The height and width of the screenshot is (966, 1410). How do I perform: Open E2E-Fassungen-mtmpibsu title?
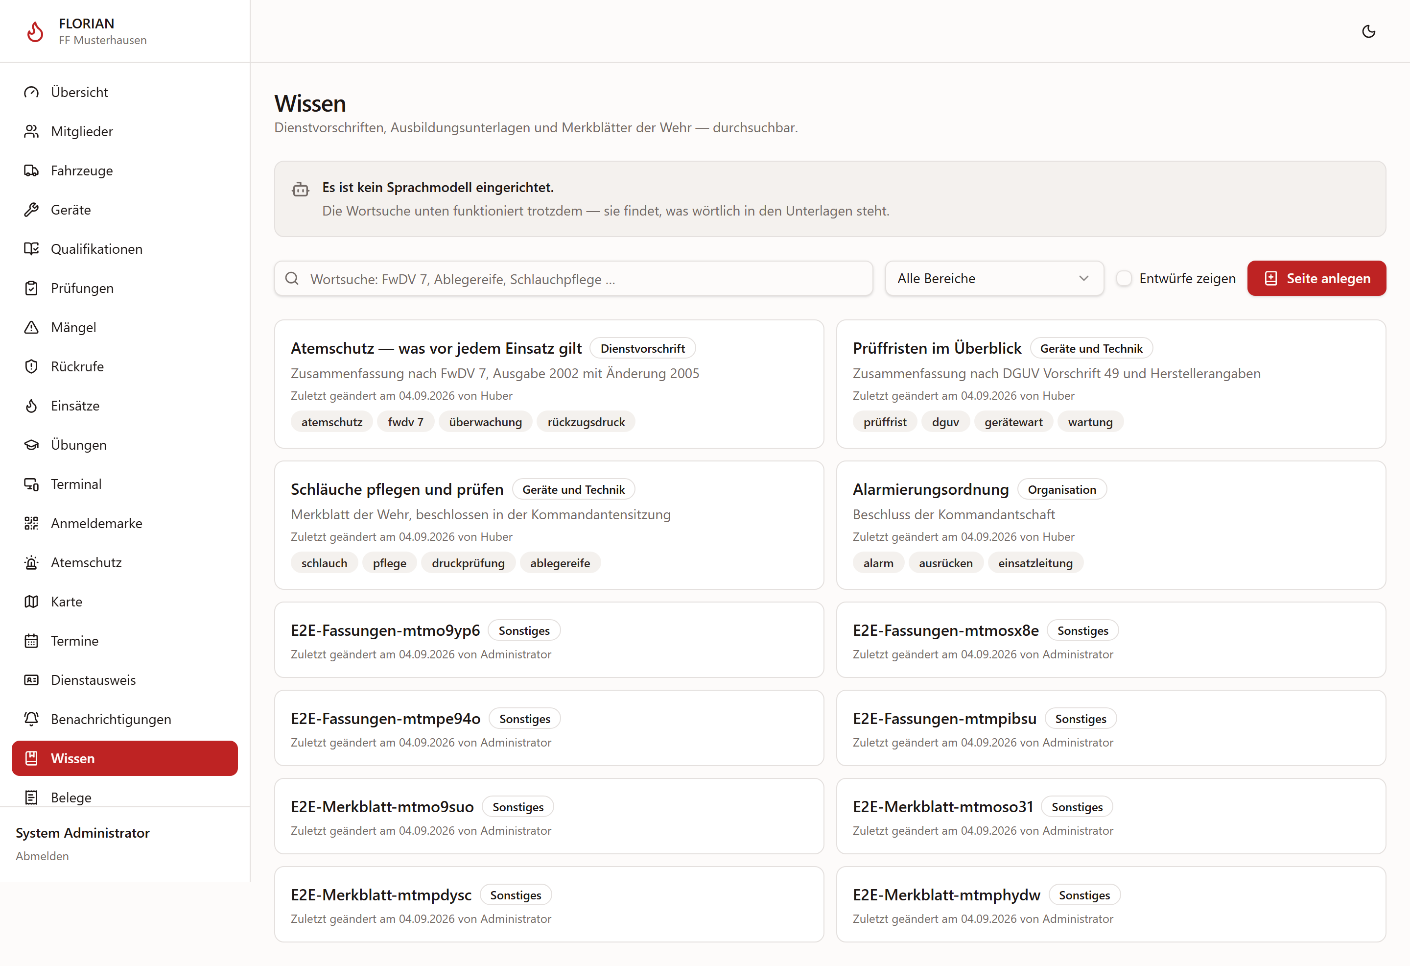[x=944, y=718]
